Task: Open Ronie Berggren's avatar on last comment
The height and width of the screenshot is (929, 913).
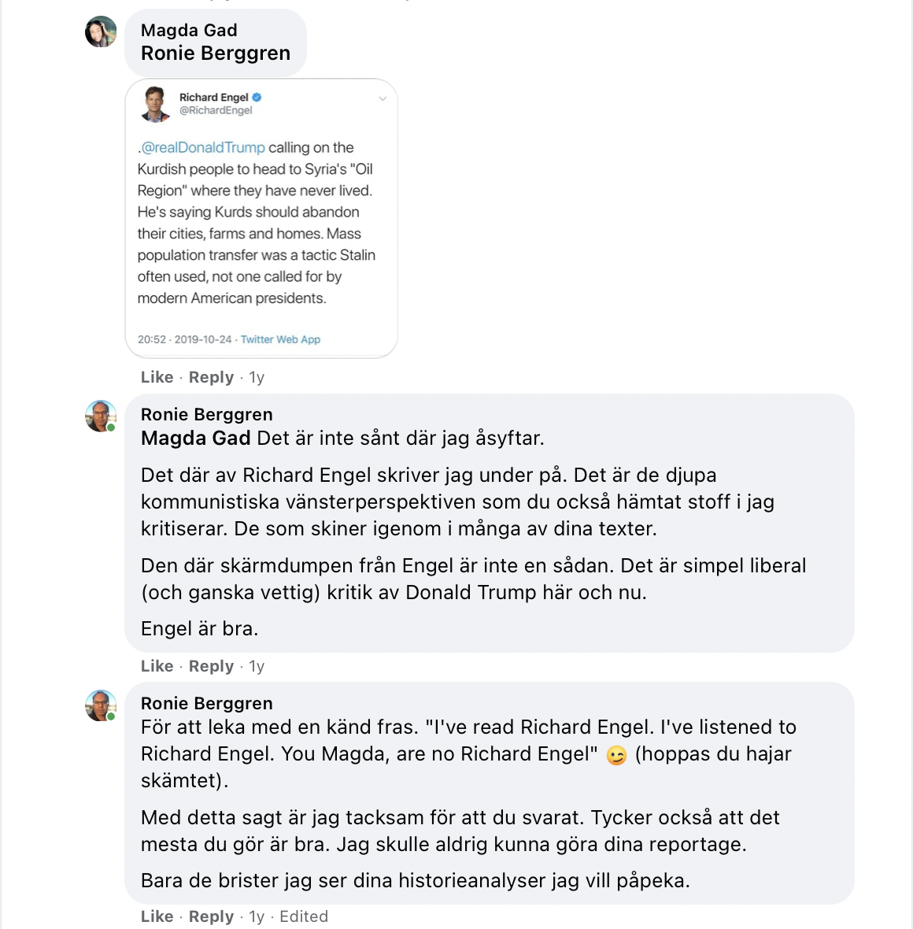Action: (x=101, y=705)
